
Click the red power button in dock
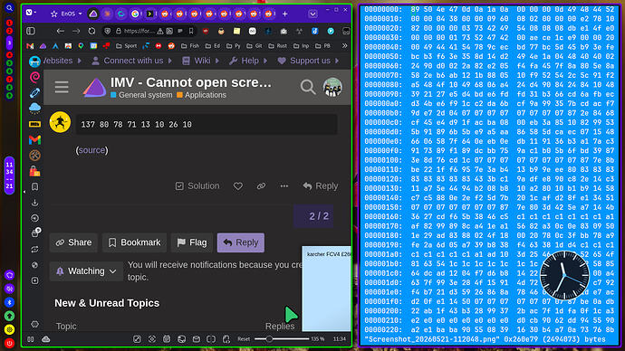click(x=10, y=343)
